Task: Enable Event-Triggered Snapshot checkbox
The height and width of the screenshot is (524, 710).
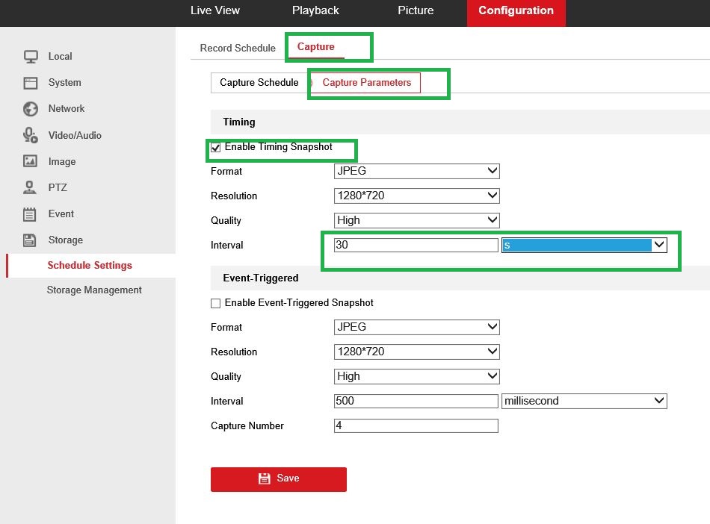Action: tap(215, 303)
